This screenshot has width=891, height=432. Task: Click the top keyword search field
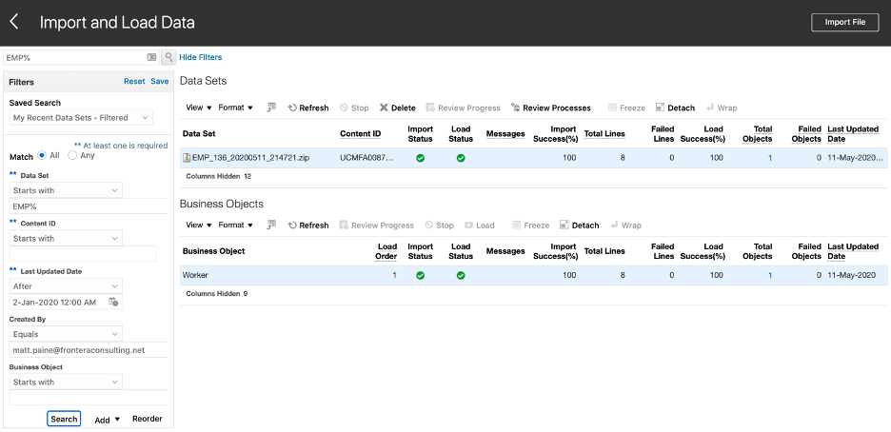pos(75,57)
